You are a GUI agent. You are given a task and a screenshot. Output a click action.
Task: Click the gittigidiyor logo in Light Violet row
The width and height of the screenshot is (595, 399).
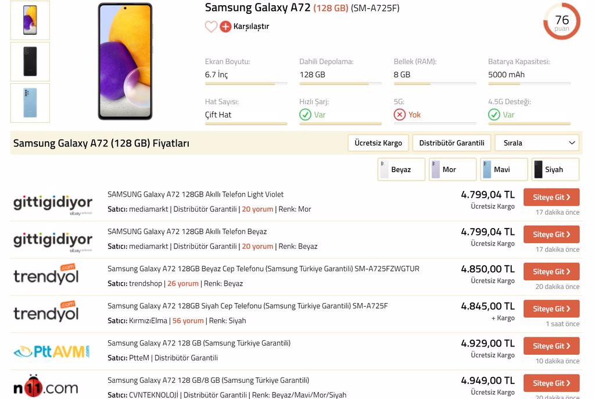pos(53,204)
